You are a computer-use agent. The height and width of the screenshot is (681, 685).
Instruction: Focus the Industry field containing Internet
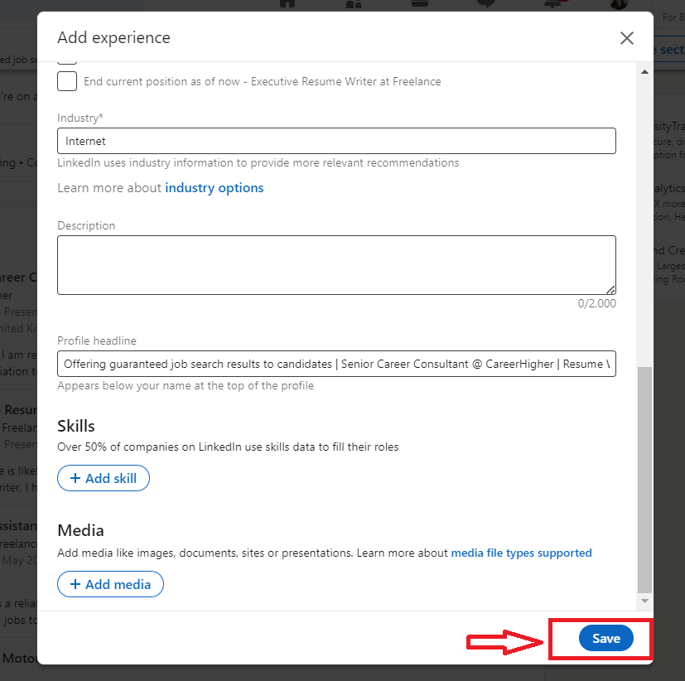pos(336,141)
